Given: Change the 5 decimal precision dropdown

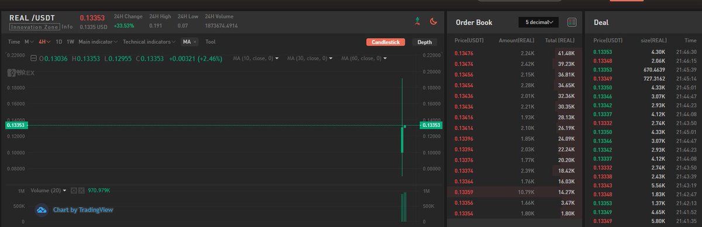Looking at the screenshot, I should pos(539,22).
